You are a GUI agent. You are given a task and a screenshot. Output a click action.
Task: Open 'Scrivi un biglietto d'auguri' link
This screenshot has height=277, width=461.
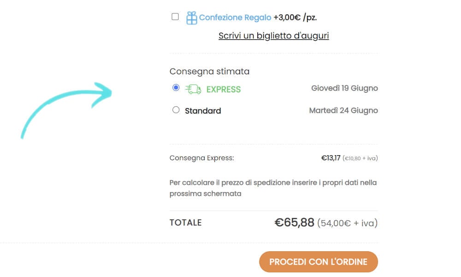tap(273, 36)
